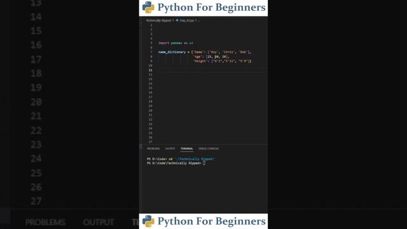Click the 'Height' dictionary key line
This screenshot has width=407, height=229.
pyautogui.click(x=222, y=61)
